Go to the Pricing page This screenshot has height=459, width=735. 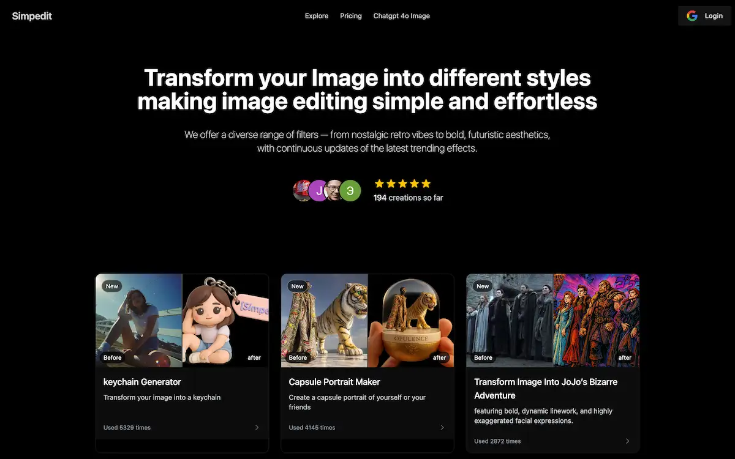pos(351,16)
